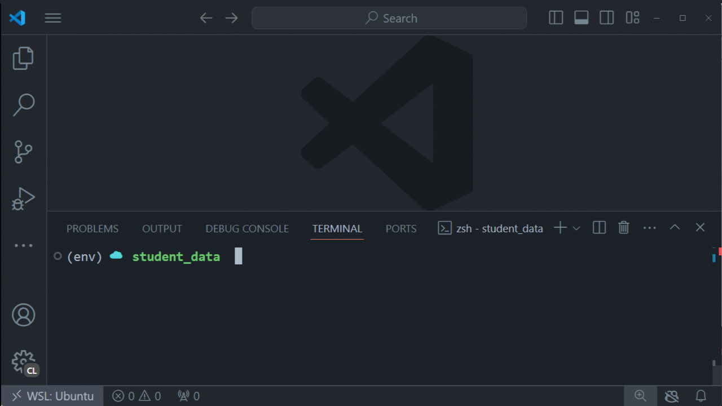Screen dimensions: 722x406
Task: Select the Search icon in the activity bar
Action: pos(23,105)
